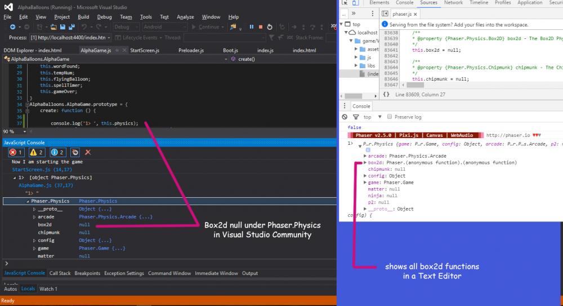Click the Watch 1 tab
The width and height of the screenshot is (563, 306).
pyautogui.click(x=48, y=289)
